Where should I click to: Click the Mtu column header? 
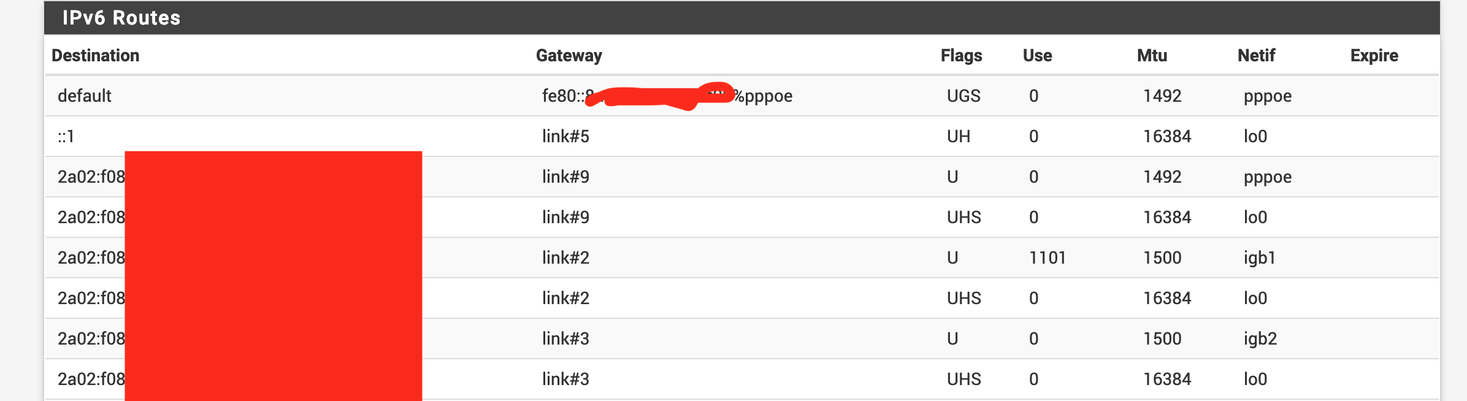[x=1152, y=56]
